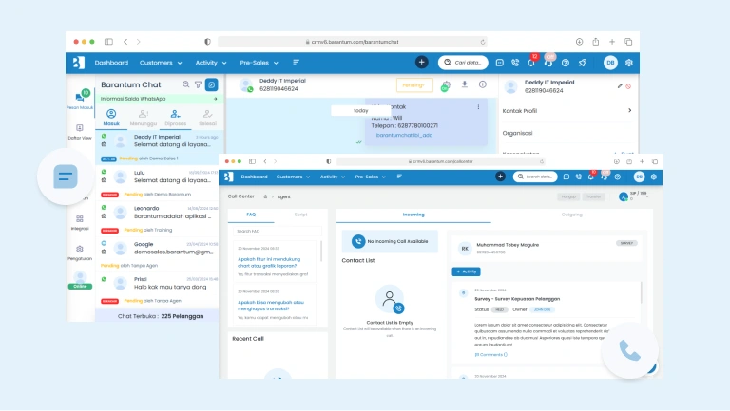The image size is (730, 411).
Task: Open notification bell in front Call Center window
Action: (x=591, y=177)
